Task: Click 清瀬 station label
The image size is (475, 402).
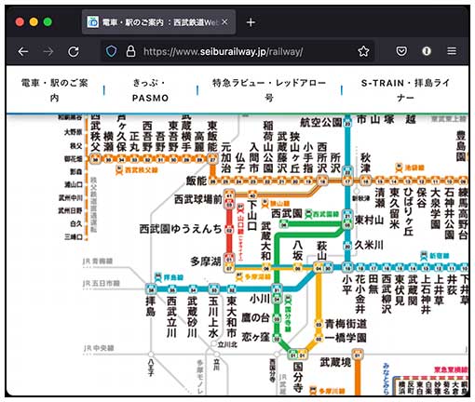Action: click(380, 197)
